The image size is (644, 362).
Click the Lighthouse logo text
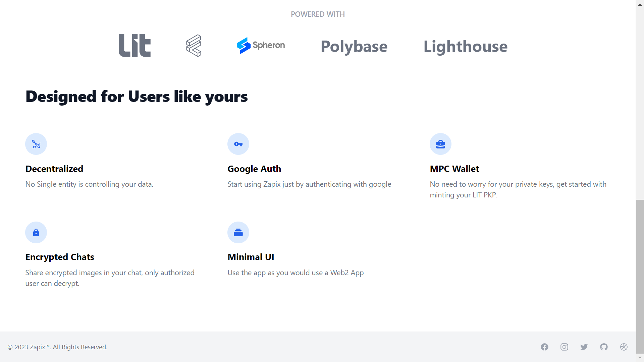(465, 46)
